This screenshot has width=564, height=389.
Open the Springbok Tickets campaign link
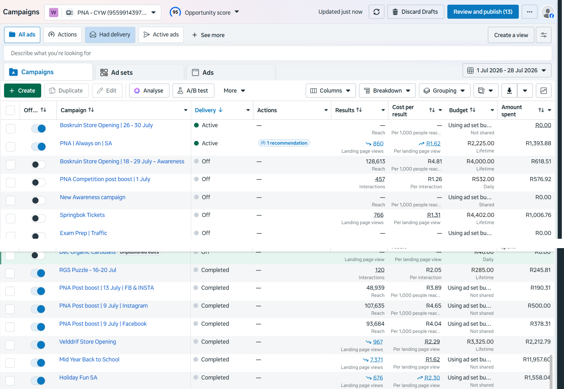coord(82,215)
